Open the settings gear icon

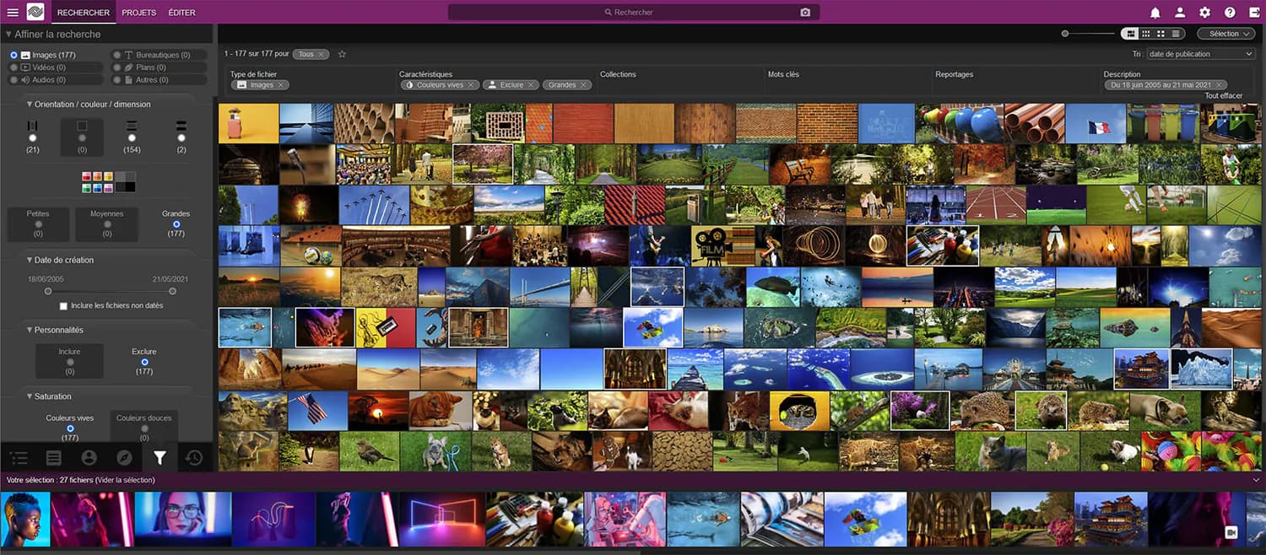coord(1204,13)
